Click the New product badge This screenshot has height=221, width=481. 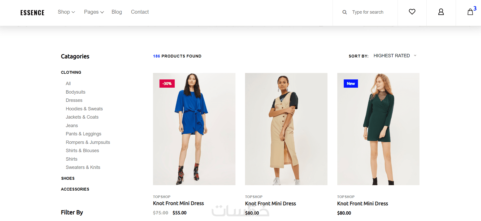point(350,84)
